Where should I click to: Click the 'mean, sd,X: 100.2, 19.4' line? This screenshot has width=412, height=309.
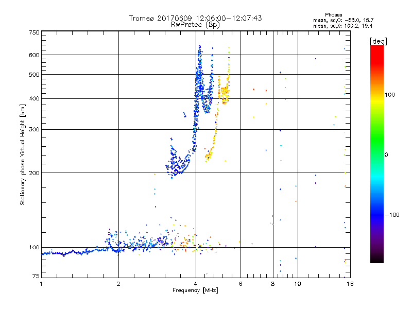point(342,26)
